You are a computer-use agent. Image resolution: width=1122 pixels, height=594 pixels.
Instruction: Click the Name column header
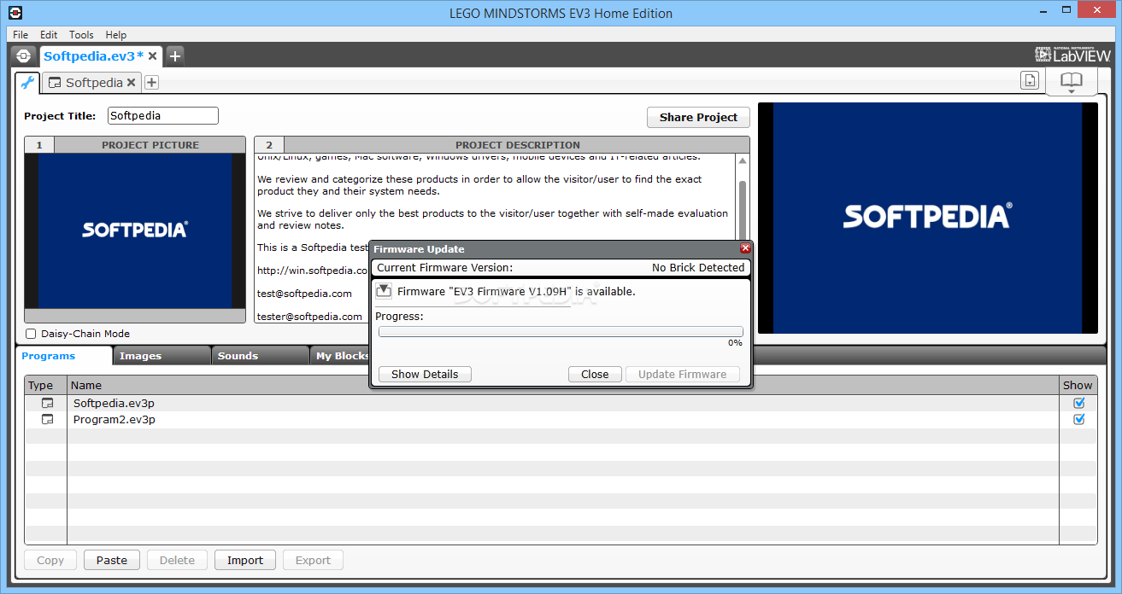pyautogui.click(x=562, y=385)
